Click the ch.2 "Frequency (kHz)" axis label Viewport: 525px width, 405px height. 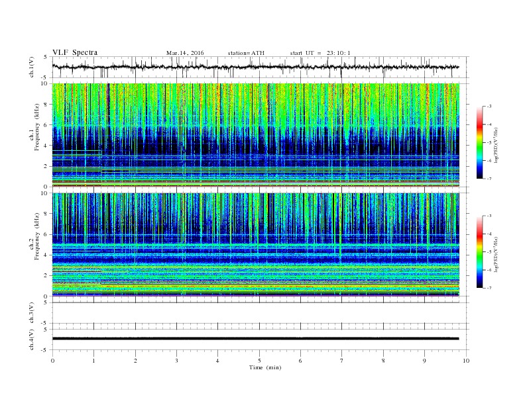37,236
